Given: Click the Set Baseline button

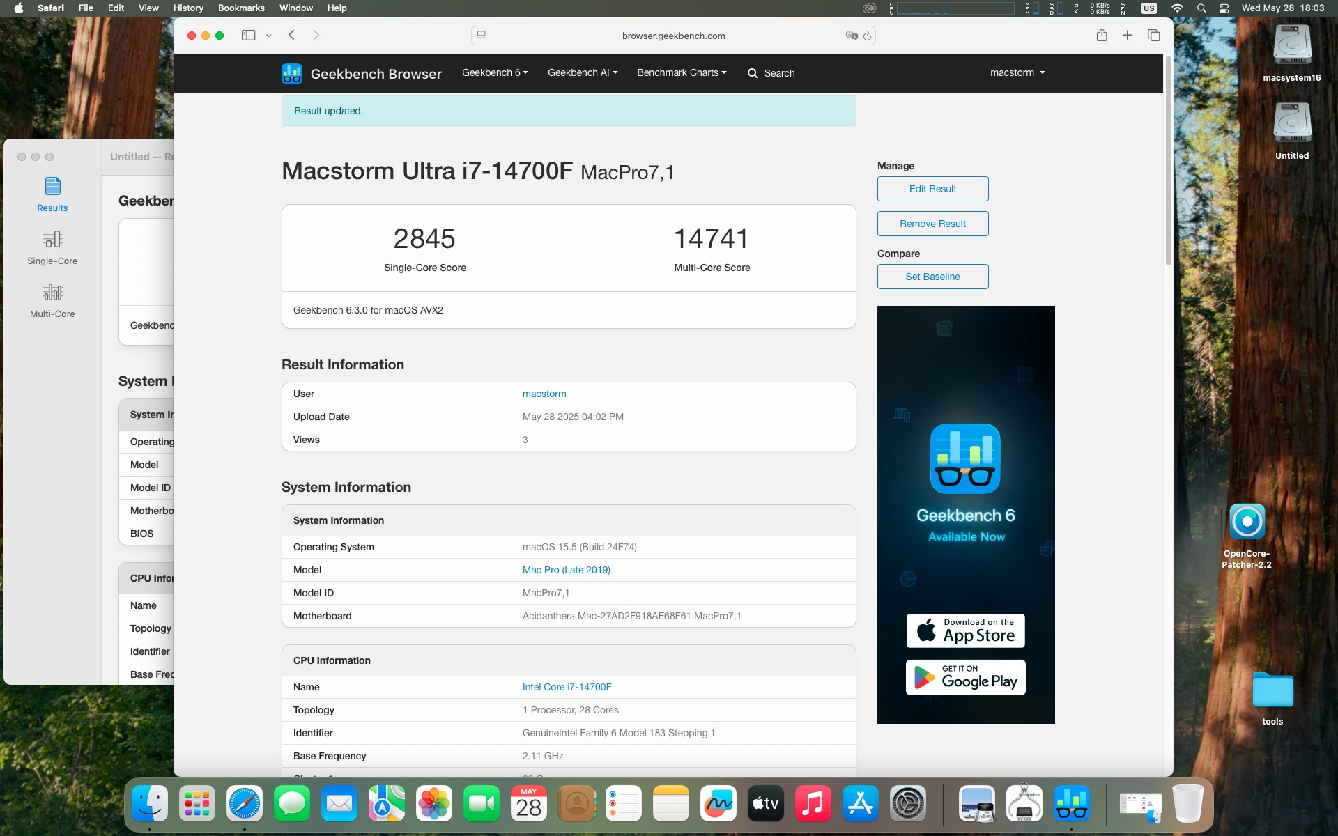Looking at the screenshot, I should (x=932, y=277).
